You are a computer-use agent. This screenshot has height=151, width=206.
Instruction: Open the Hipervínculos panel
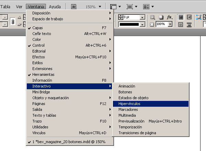click(151, 104)
